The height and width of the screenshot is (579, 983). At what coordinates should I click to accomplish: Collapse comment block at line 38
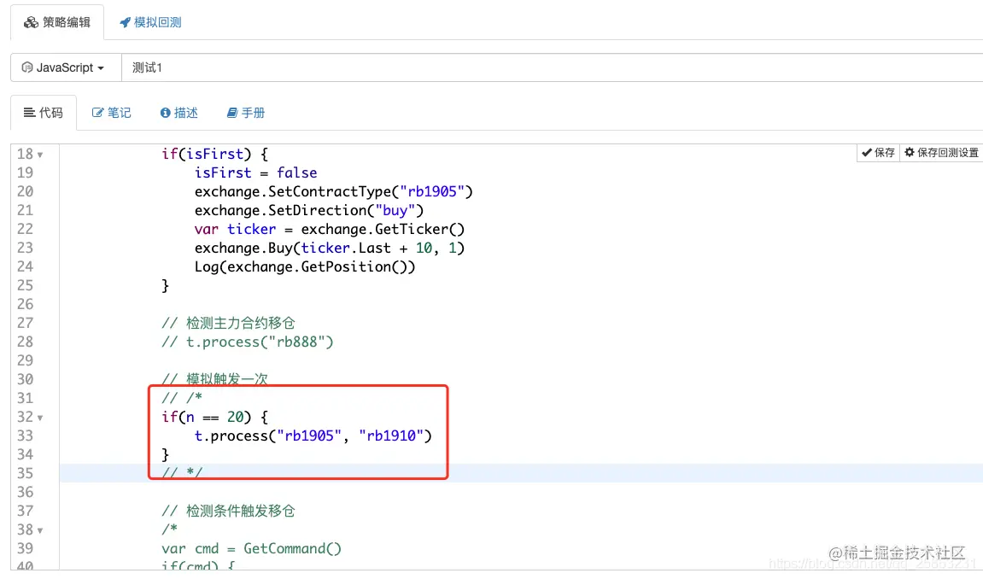[40, 531]
